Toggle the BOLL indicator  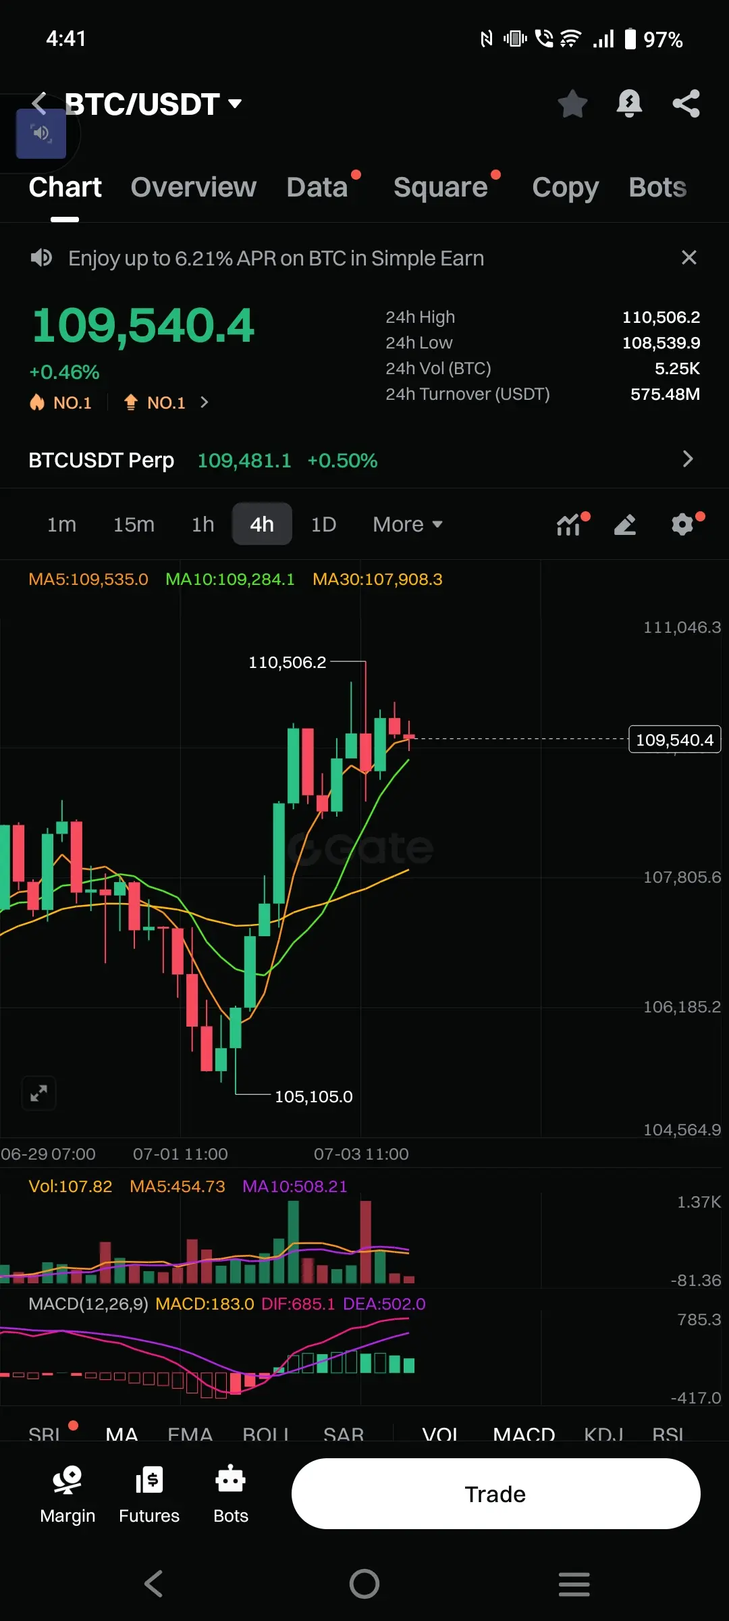[267, 1433]
